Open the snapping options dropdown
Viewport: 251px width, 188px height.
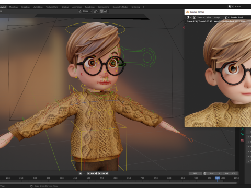(107, 11)
